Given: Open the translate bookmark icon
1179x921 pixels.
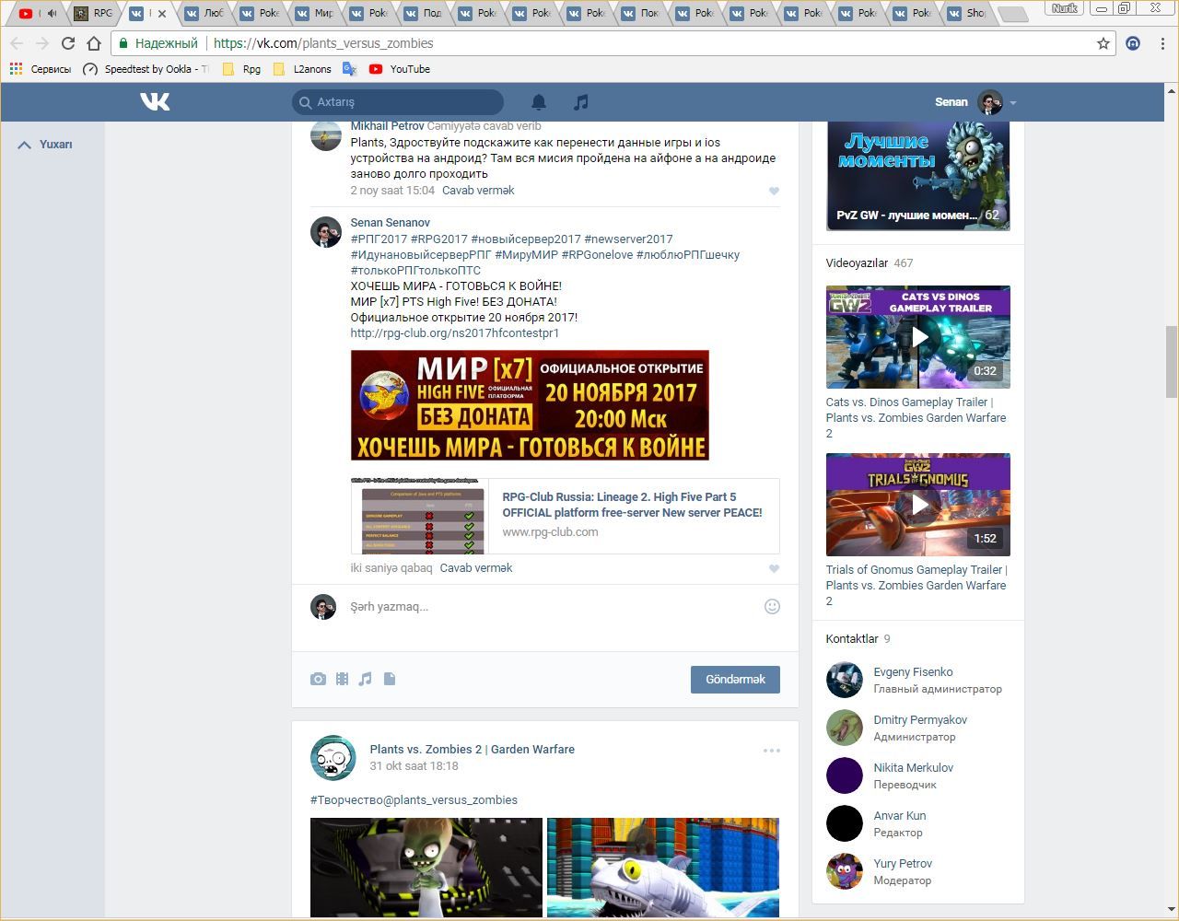Looking at the screenshot, I should (x=349, y=69).
